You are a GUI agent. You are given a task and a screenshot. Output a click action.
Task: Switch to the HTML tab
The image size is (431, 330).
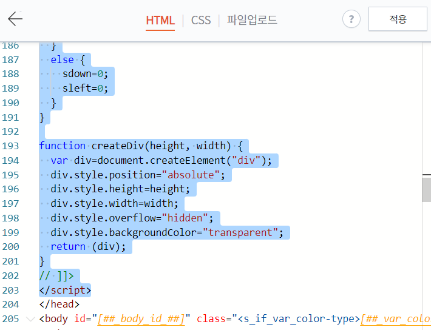[x=160, y=21]
